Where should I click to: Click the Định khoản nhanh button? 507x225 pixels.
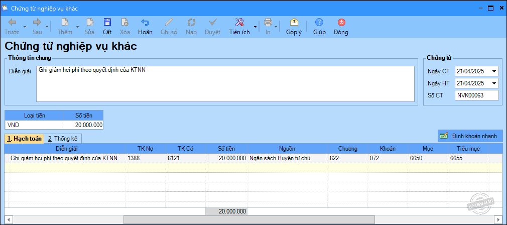tap(470, 136)
